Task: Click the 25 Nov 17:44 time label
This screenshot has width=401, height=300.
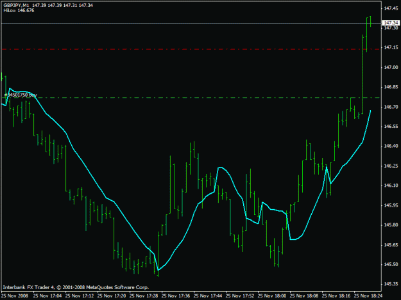Action: [x=208, y=296]
